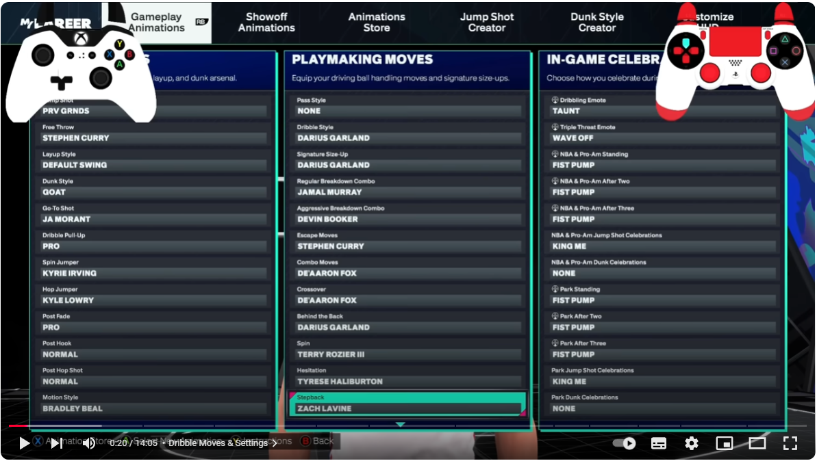Select Escape Moves Stephen Curry slot
817x461 pixels.
(x=407, y=241)
